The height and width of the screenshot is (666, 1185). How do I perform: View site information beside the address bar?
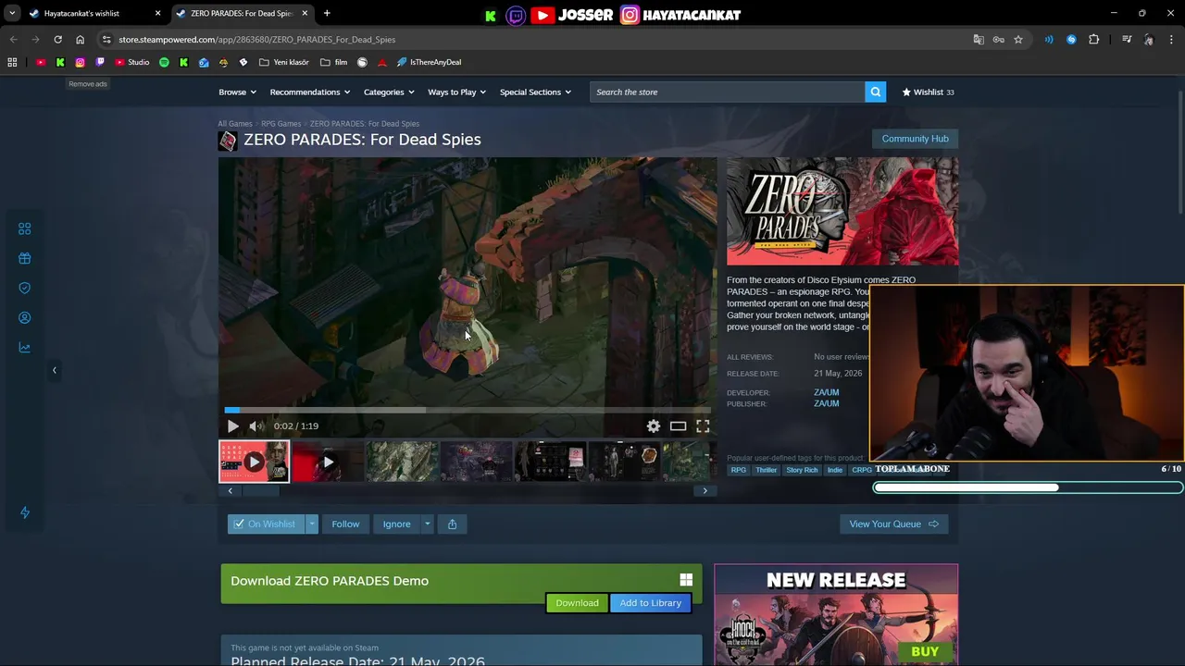coord(106,40)
